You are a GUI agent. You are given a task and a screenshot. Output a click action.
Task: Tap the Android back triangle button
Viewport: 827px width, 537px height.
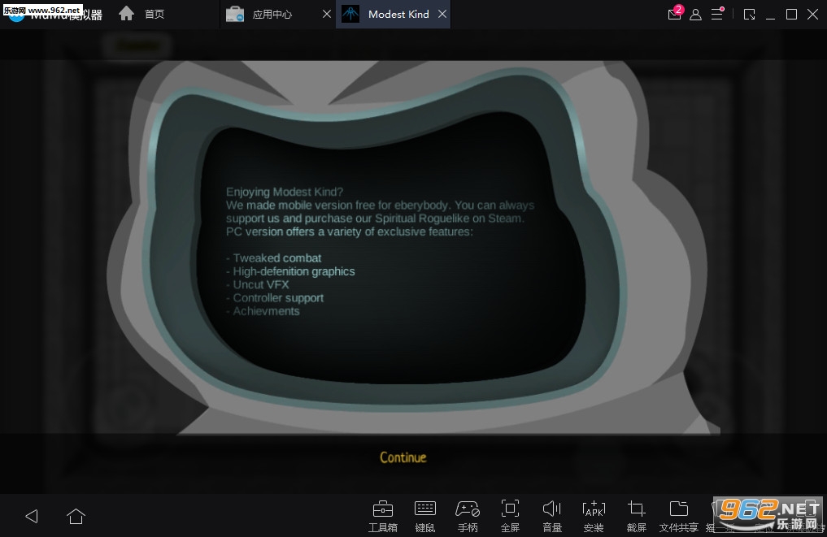33,516
